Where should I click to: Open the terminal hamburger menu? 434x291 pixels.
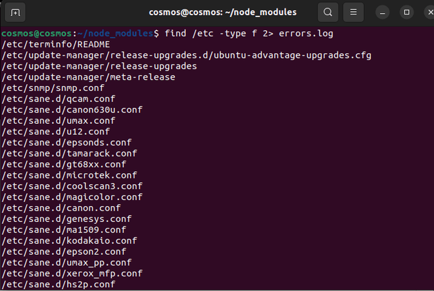point(353,13)
